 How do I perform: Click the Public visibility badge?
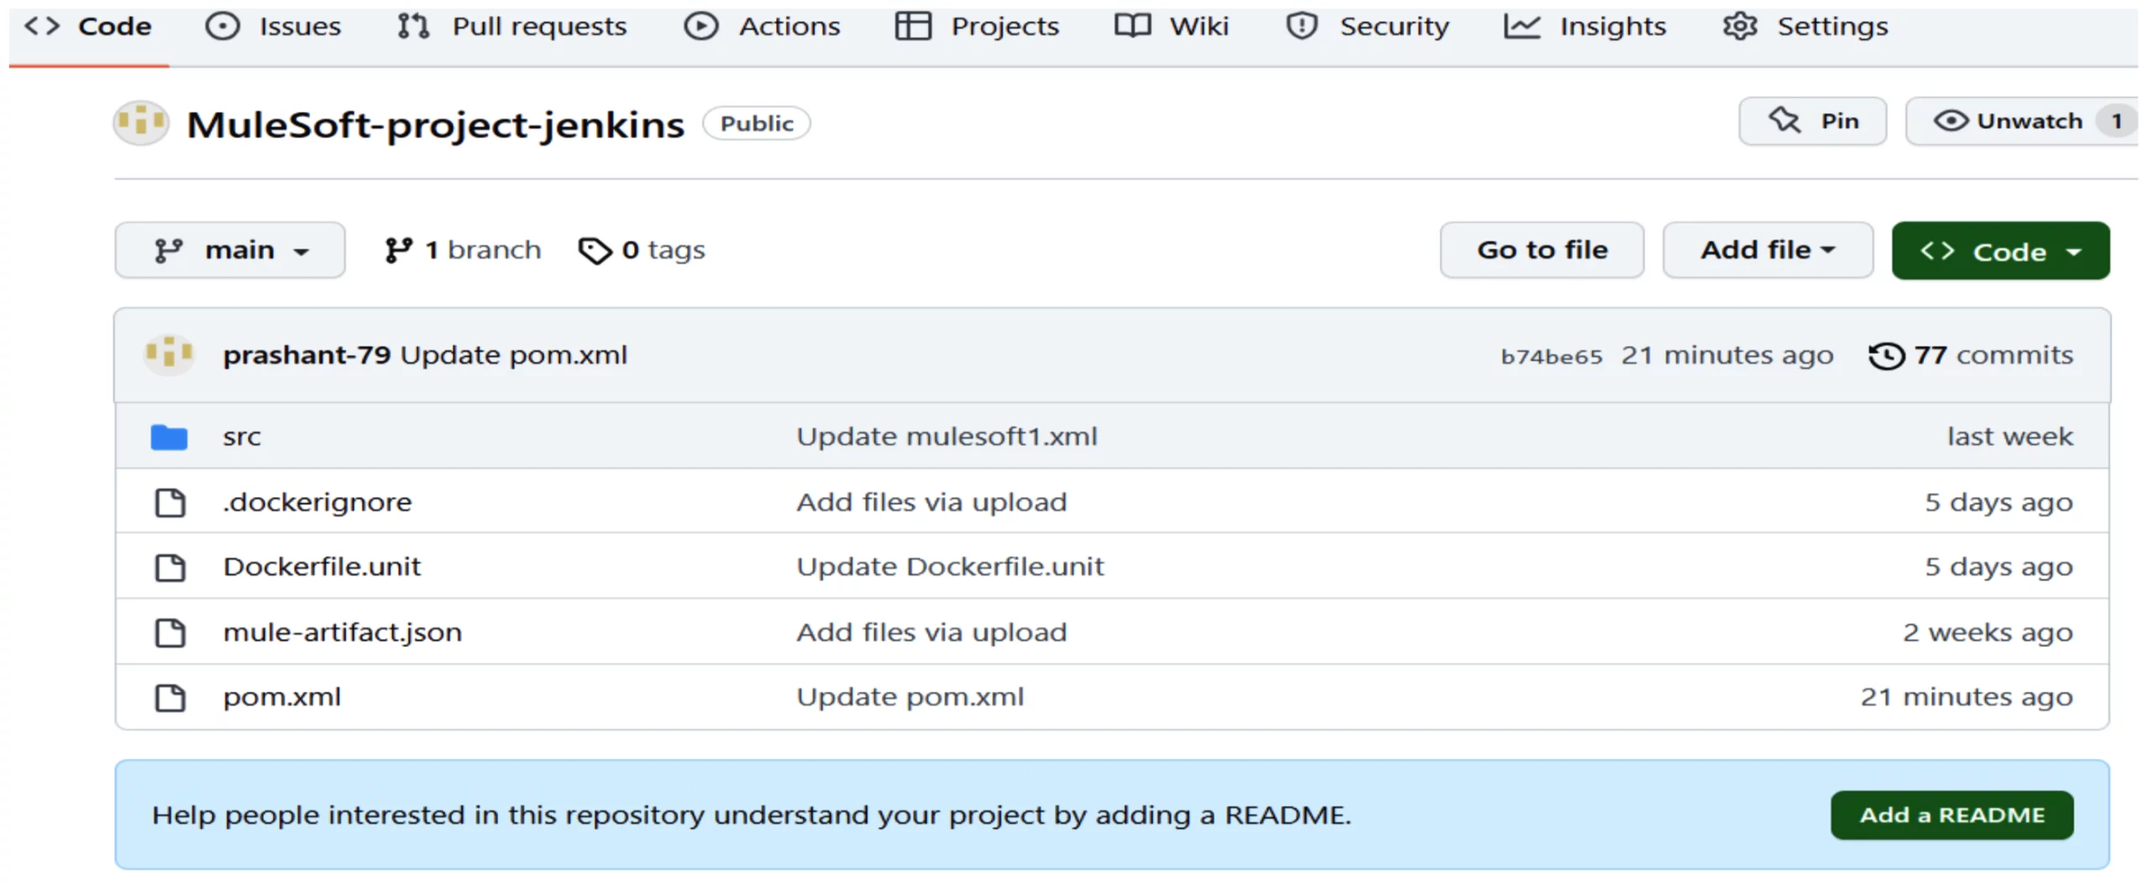coord(756,123)
